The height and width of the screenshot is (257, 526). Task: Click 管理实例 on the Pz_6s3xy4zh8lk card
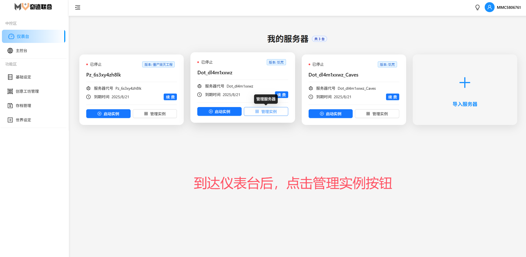point(155,114)
